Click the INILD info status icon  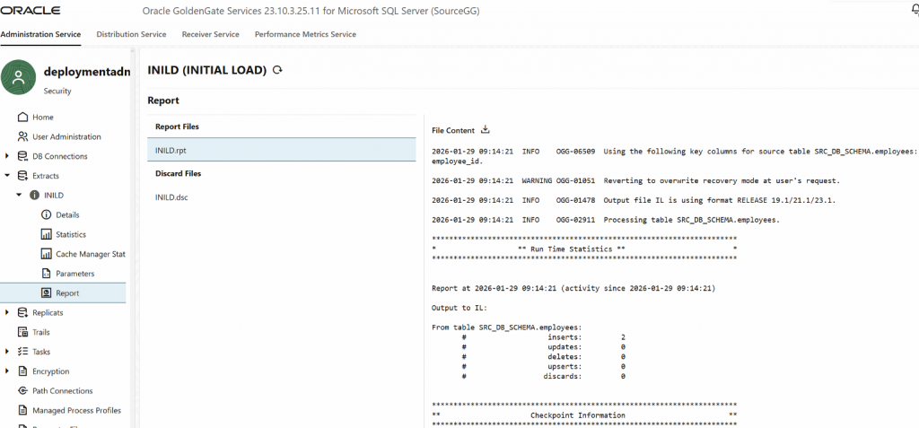click(x=35, y=196)
